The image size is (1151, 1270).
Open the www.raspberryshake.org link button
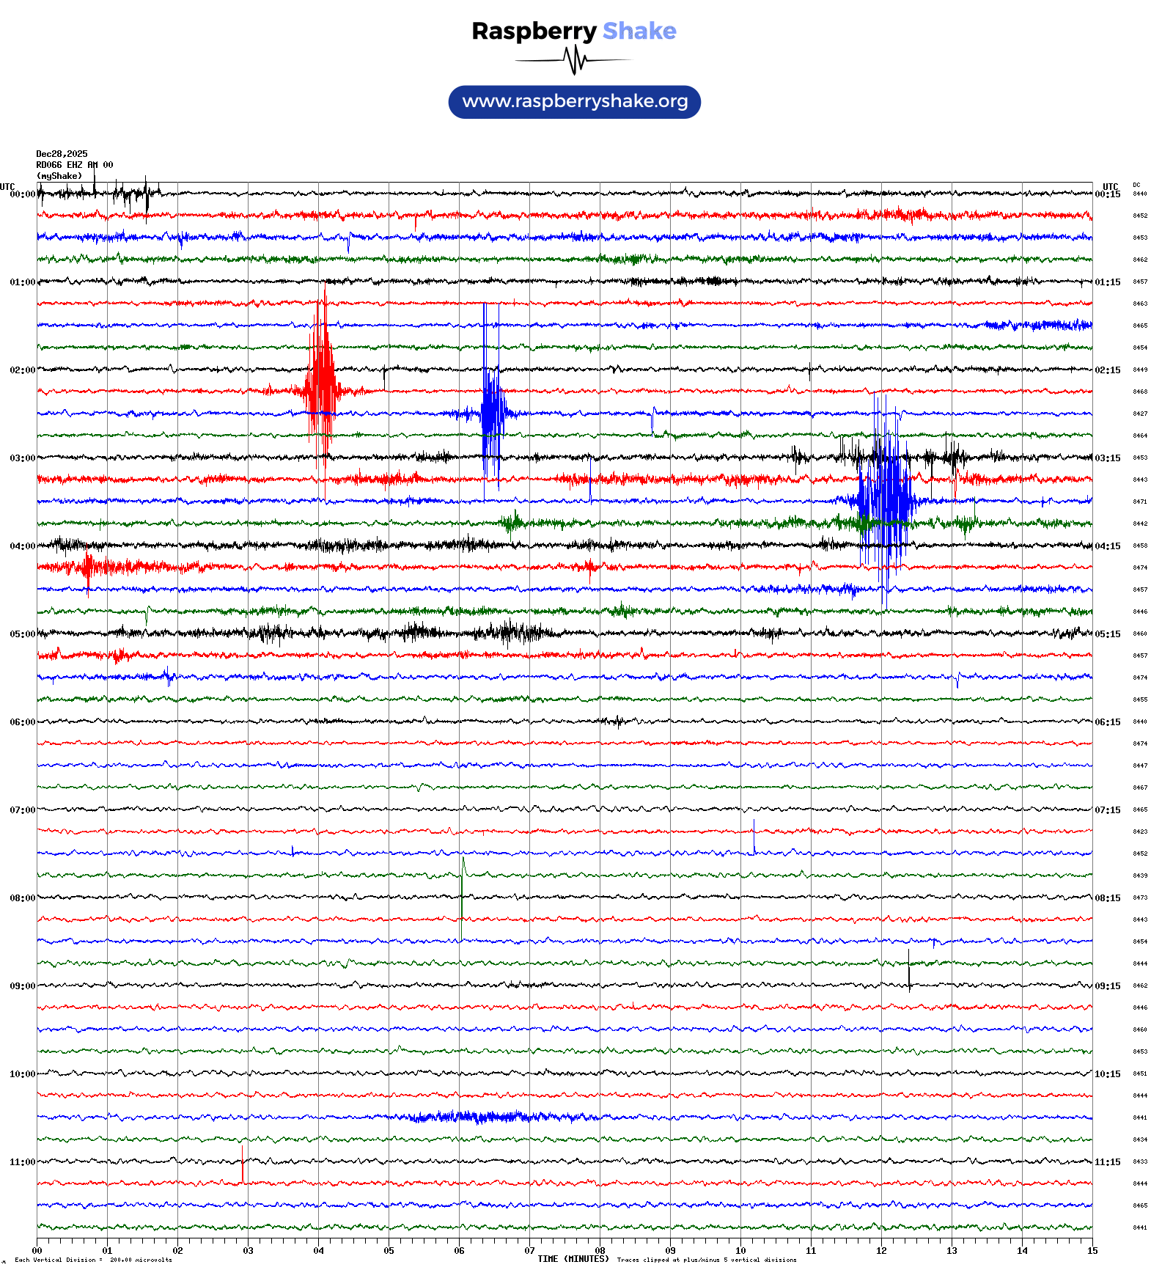(574, 102)
